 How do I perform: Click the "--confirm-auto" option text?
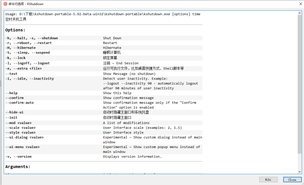point(19,103)
